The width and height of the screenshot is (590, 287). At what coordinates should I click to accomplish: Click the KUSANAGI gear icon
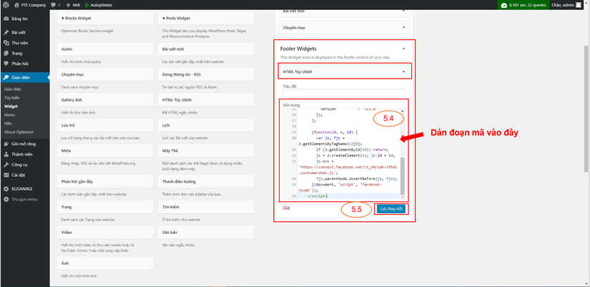tap(6, 188)
